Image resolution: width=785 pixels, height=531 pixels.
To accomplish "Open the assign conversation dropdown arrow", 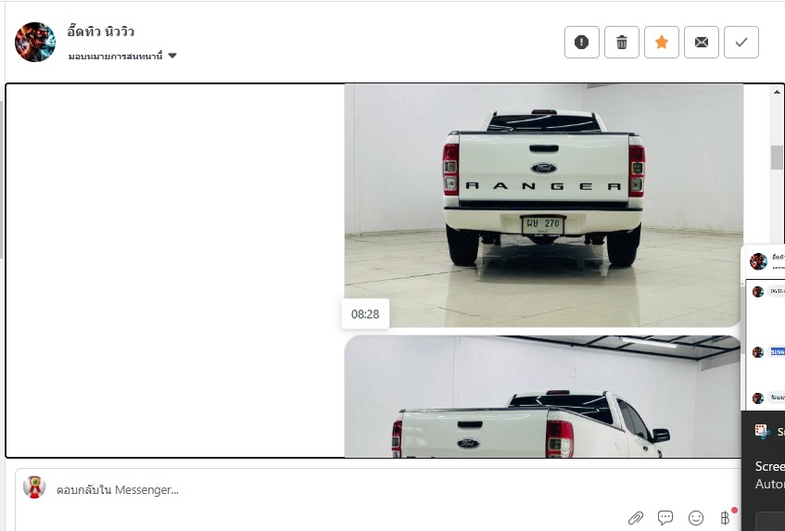I will point(172,56).
